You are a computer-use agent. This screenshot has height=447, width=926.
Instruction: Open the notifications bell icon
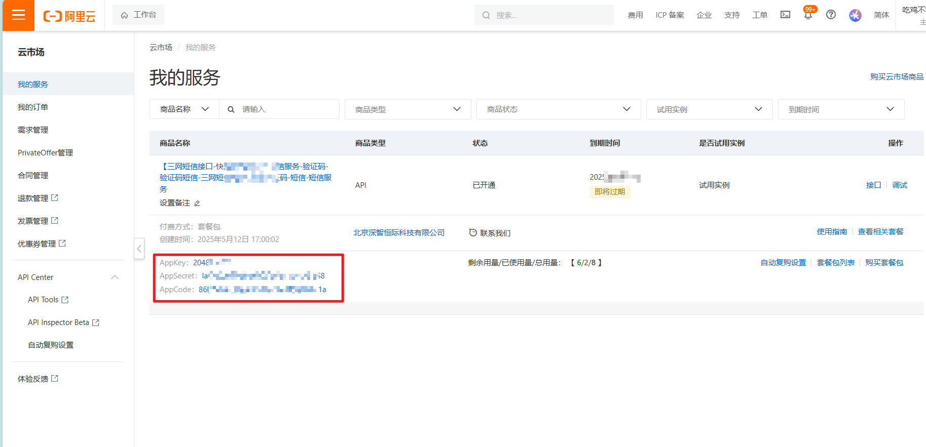[x=808, y=15]
